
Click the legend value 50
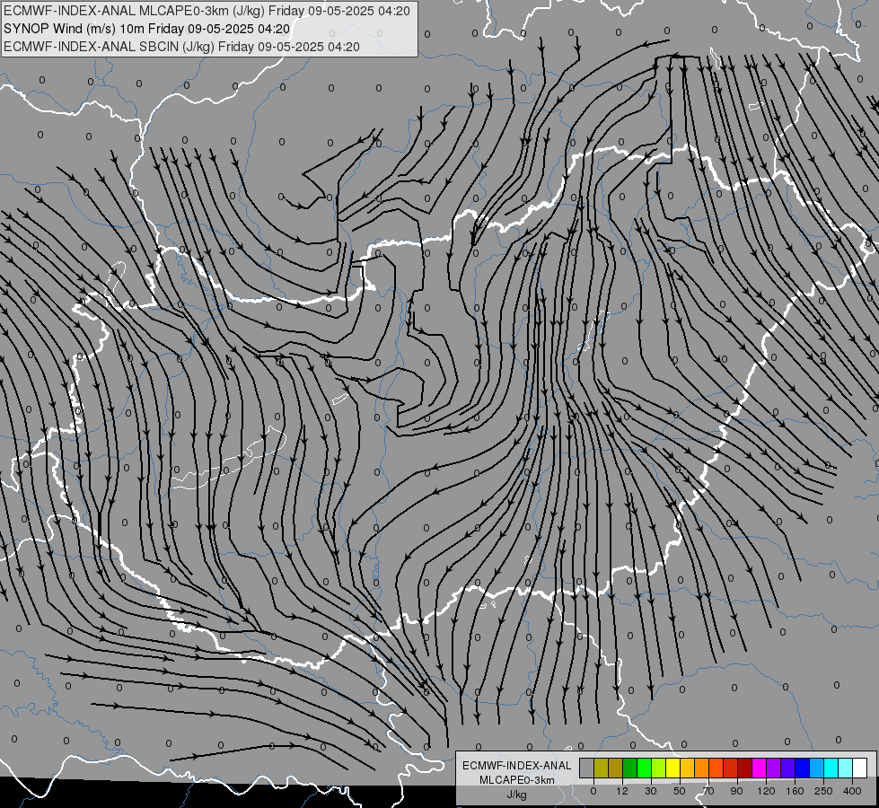[680, 791]
